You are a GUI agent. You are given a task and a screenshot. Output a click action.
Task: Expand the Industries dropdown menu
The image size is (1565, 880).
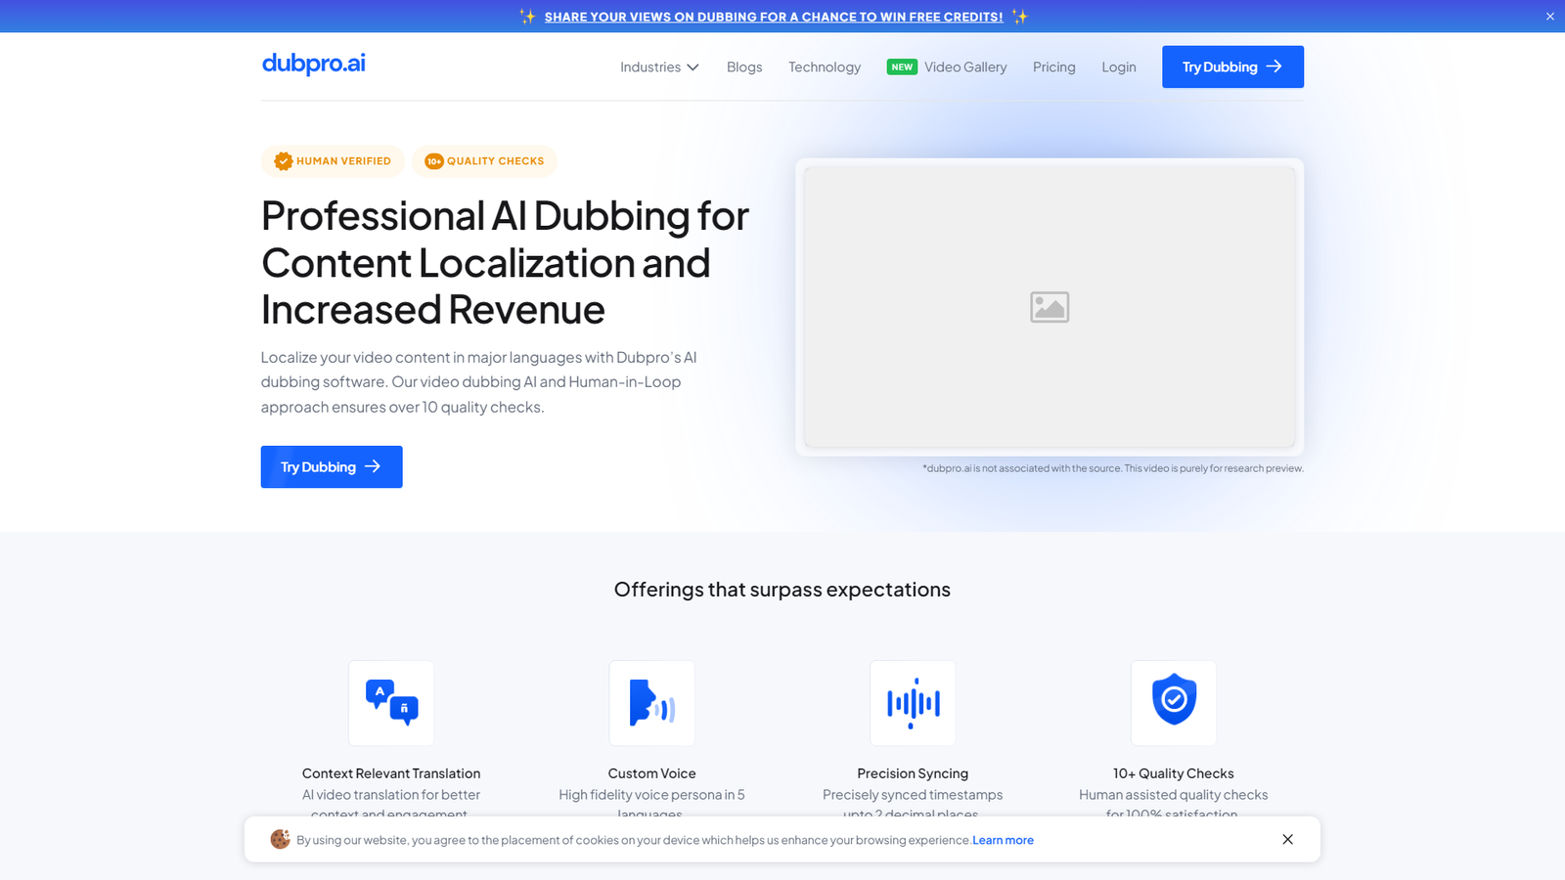(x=659, y=66)
